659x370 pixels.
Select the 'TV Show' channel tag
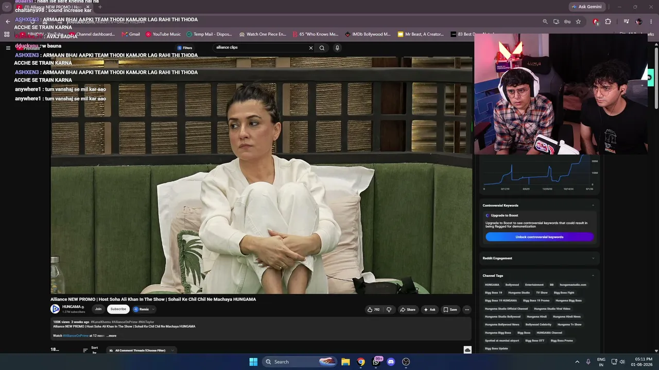click(542, 292)
